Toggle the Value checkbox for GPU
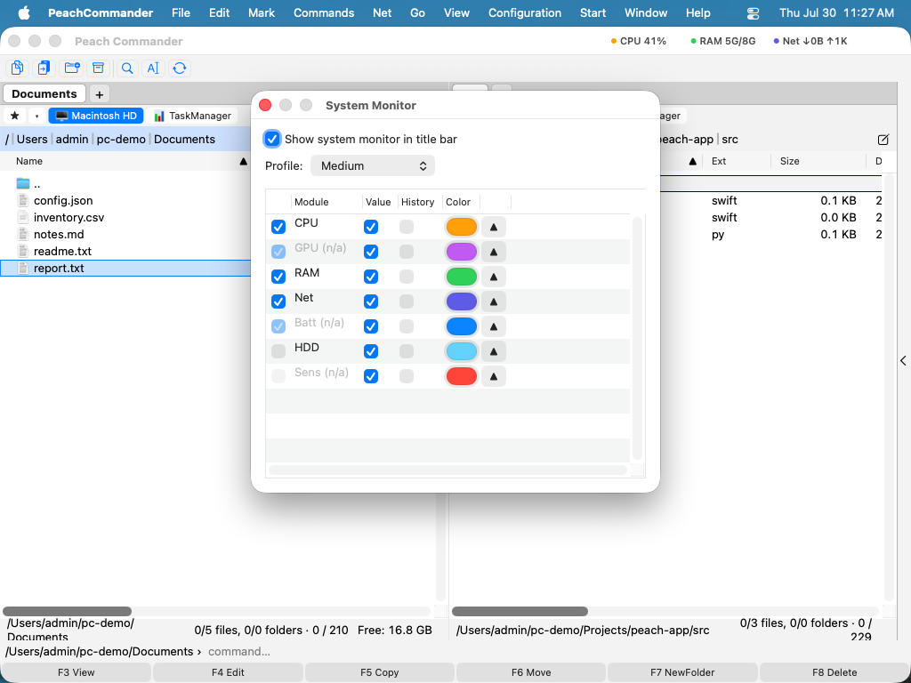The height and width of the screenshot is (683, 911). (371, 252)
